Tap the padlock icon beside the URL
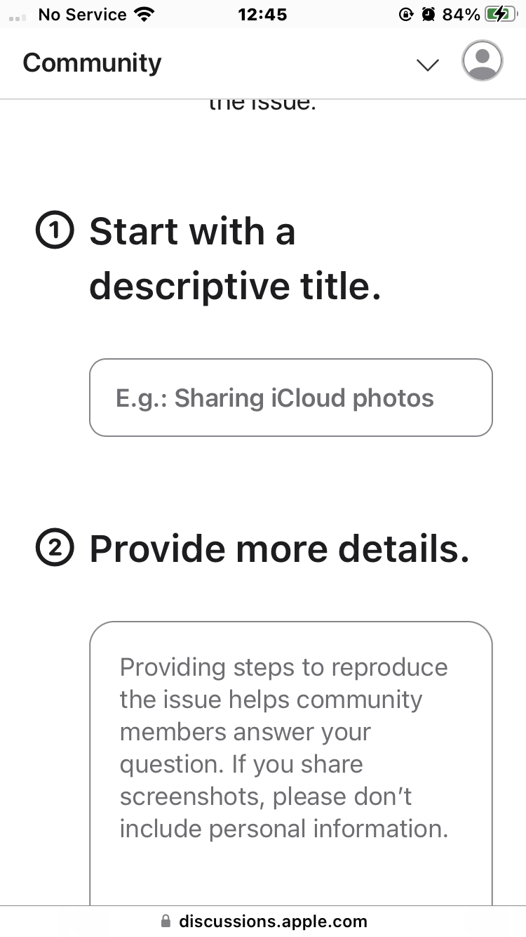Image resolution: width=526 pixels, height=937 pixels. coord(166,921)
